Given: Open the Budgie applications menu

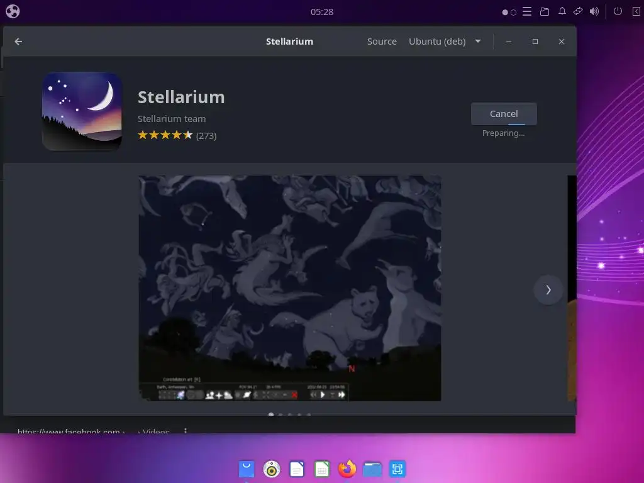Looking at the screenshot, I should 13,11.
